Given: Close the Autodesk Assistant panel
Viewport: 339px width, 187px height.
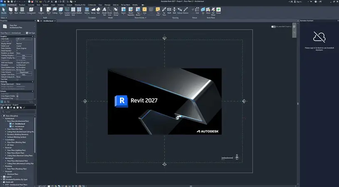Looking at the screenshot, I should (338, 21).
